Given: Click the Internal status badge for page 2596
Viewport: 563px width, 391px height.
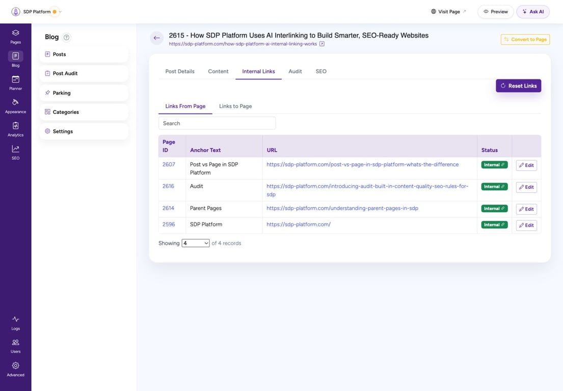Looking at the screenshot, I should tap(494, 225).
